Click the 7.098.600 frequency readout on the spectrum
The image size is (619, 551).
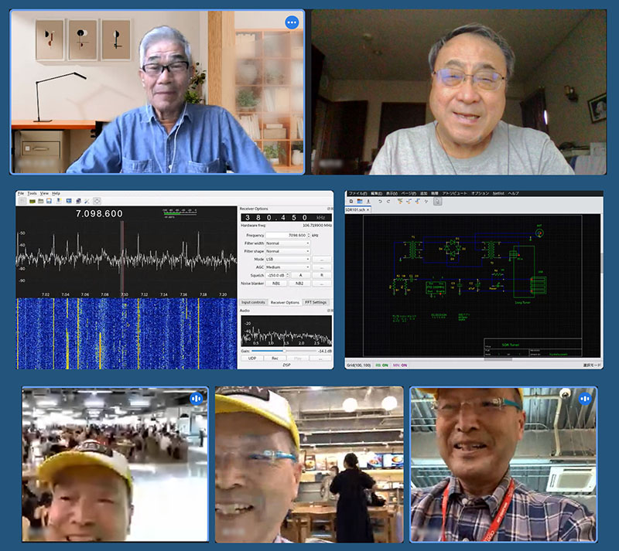click(x=100, y=214)
